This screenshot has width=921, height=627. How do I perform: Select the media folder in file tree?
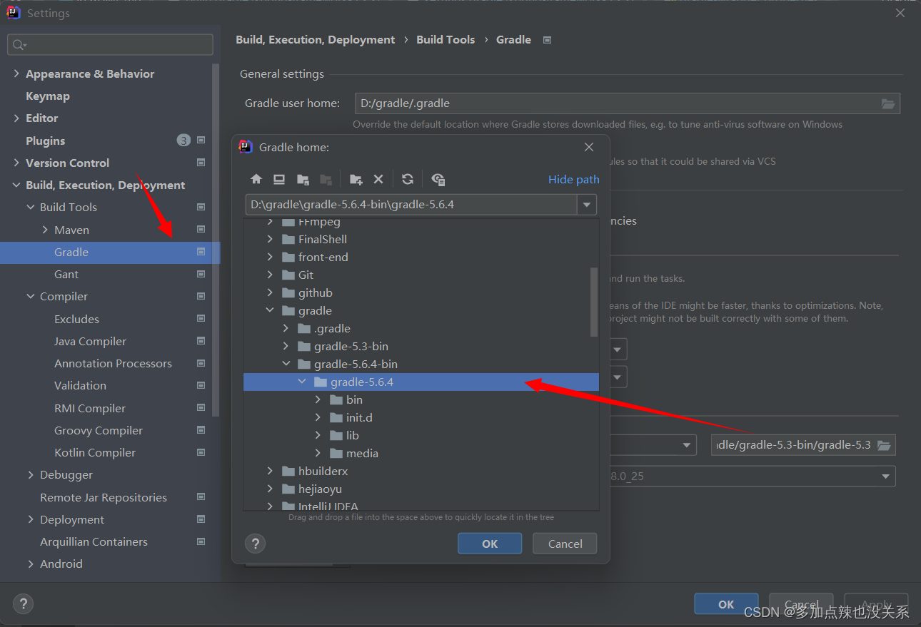(x=362, y=453)
